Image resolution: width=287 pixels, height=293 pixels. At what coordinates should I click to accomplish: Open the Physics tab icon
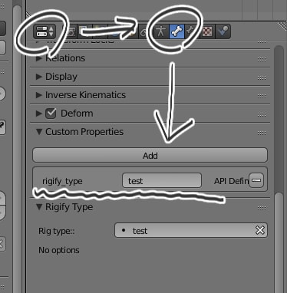coord(223,31)
